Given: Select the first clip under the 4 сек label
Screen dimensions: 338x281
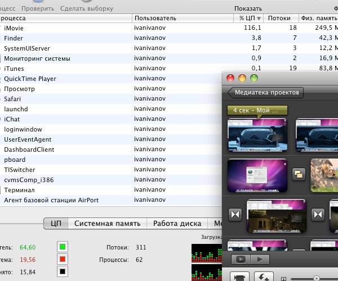Looking at the screenshot, I should tap(257, 135).
